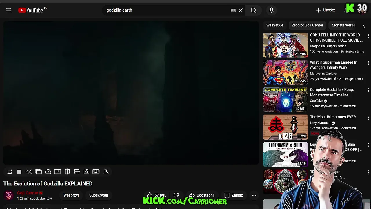Viewport: 371px width, 209px height.
Task: Open The Most Brimstones EVER thumbnail
Action: [x=285, y=127]
